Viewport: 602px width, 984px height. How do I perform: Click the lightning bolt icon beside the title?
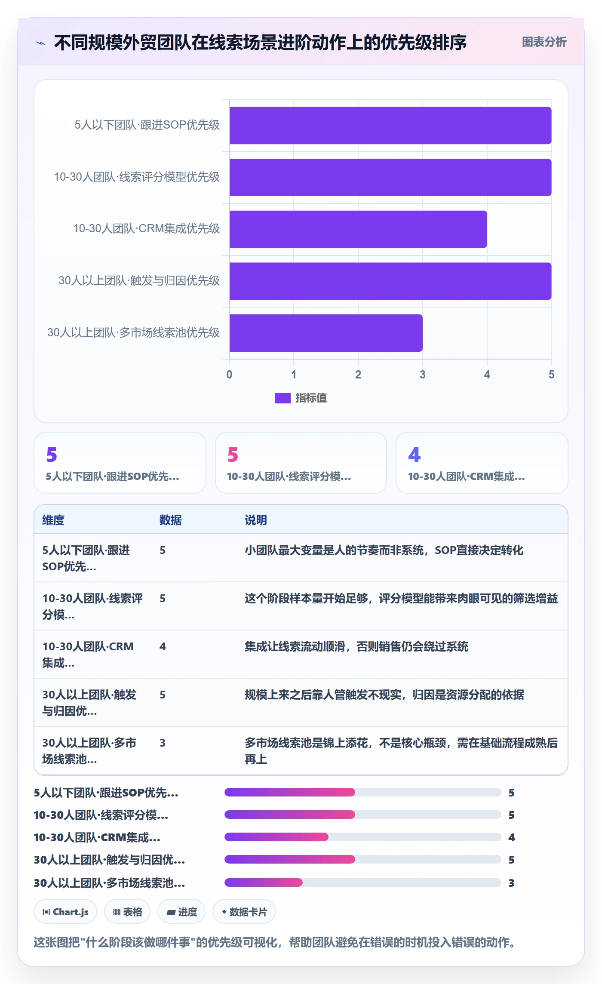point(41,43)
